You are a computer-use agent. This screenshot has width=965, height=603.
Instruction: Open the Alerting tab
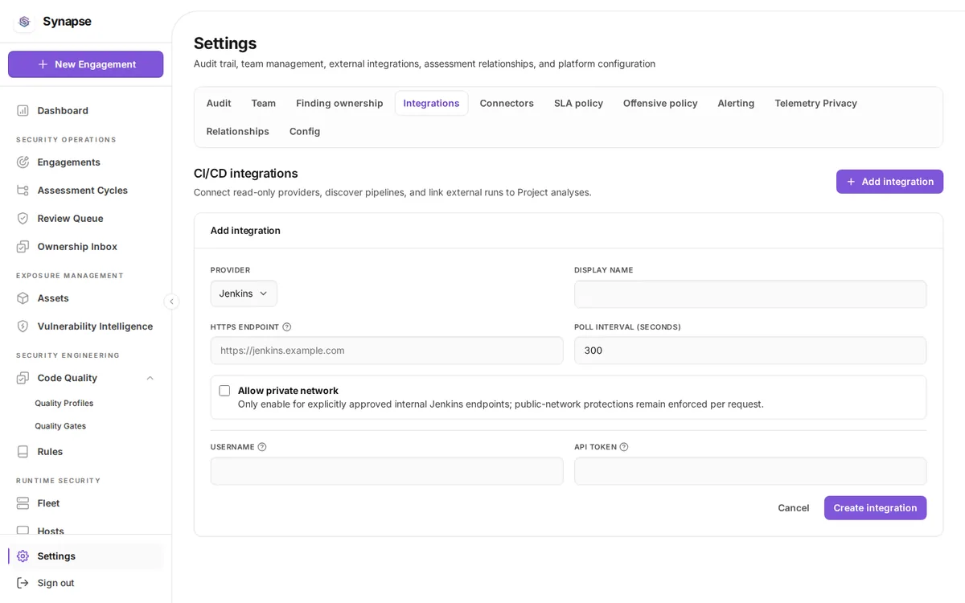coord(736,103)
